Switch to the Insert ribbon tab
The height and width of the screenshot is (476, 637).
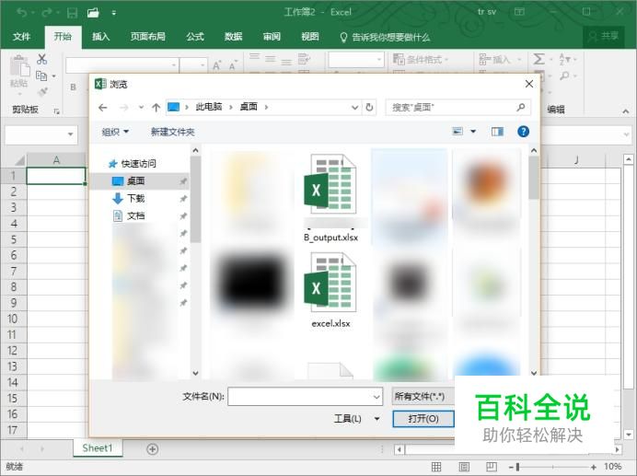tap(100, 37)
